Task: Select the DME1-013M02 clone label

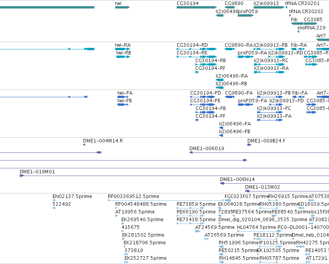Action: [x=262, y=187]
